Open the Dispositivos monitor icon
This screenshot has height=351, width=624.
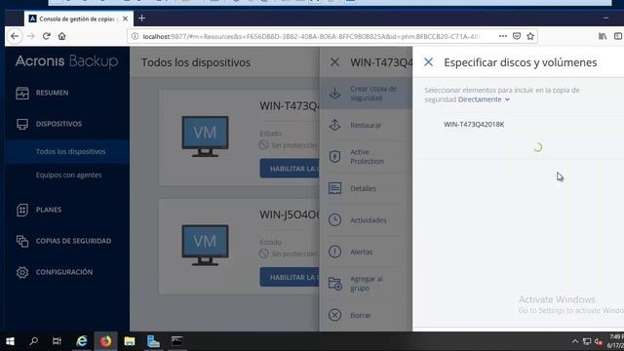coord(22,124)
